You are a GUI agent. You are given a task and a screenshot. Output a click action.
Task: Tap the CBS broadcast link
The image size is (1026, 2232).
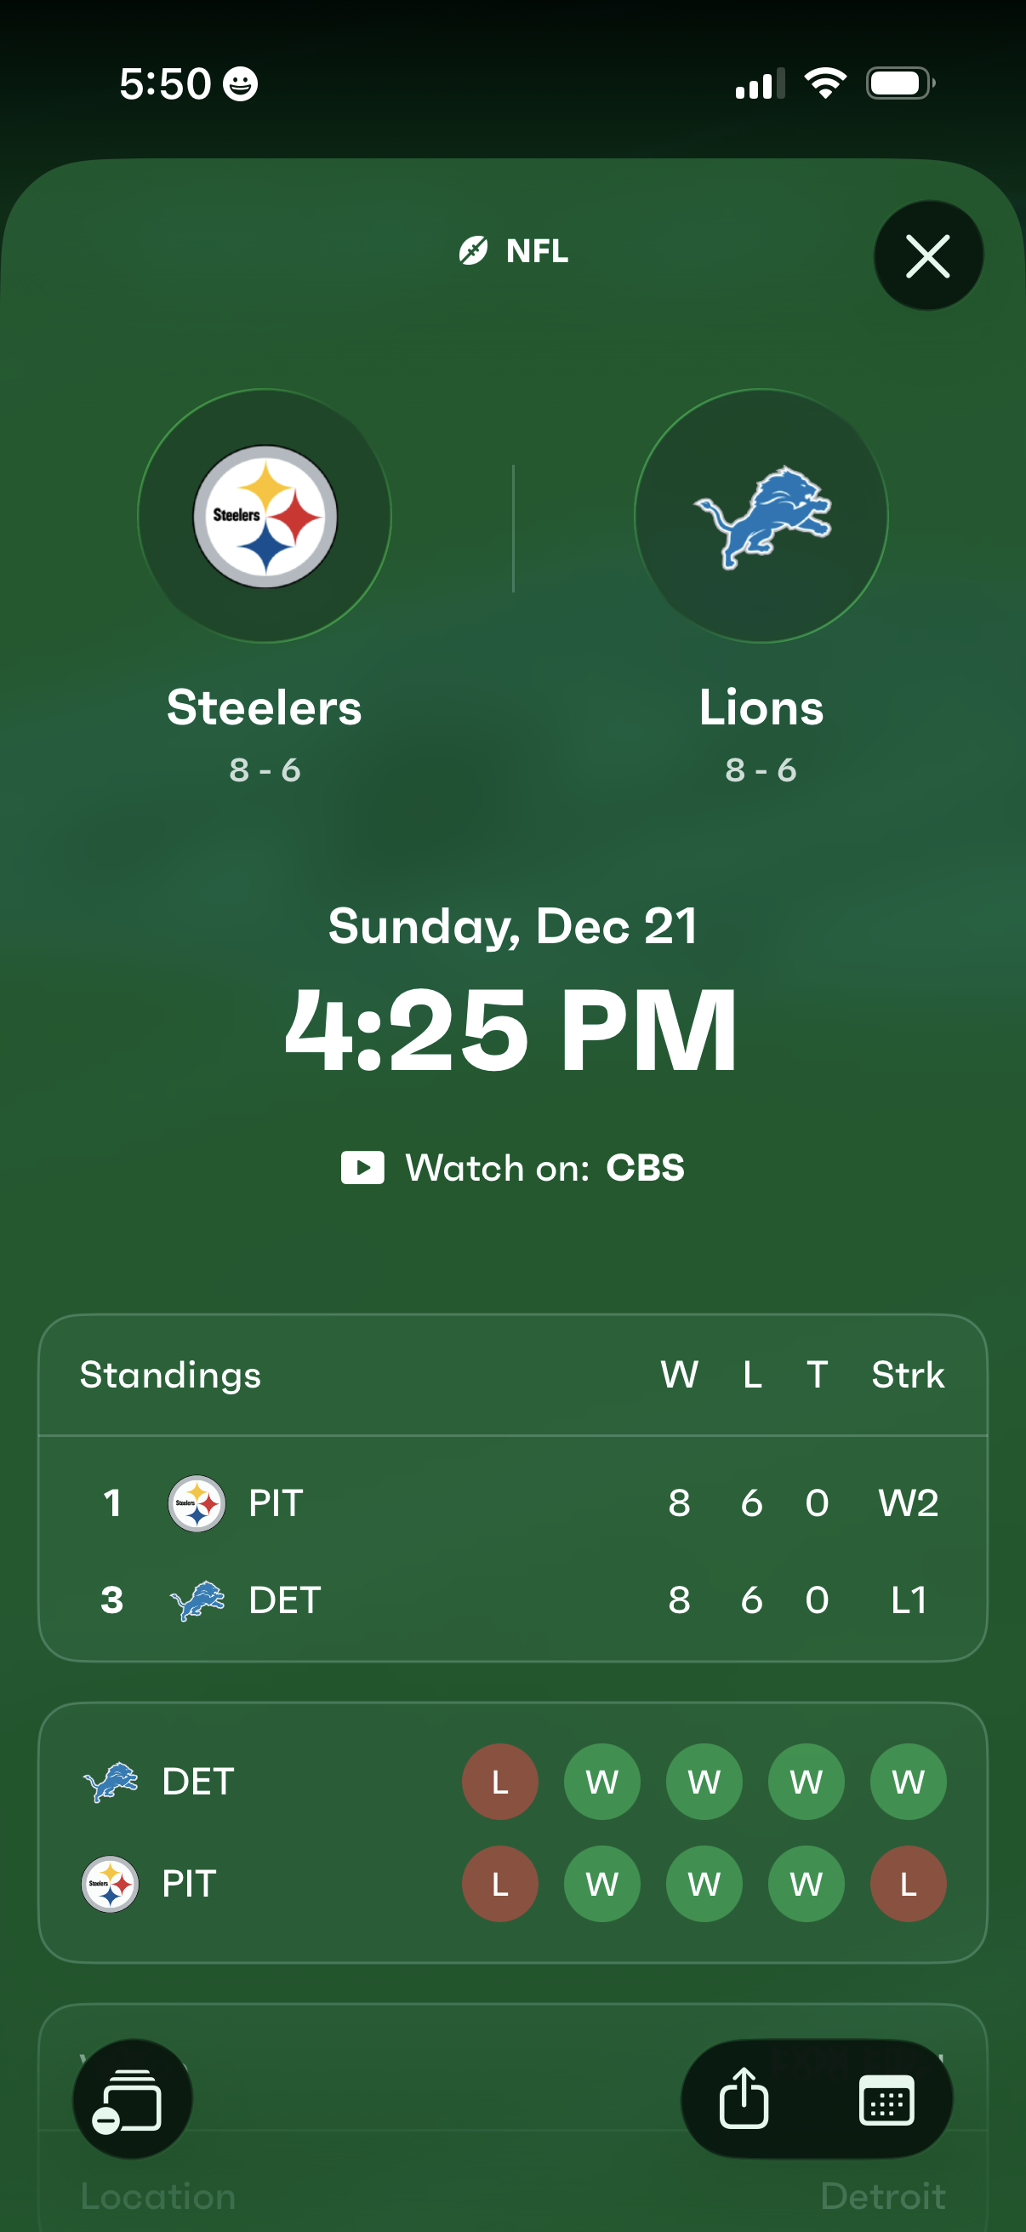click(x=645, y=1167)
